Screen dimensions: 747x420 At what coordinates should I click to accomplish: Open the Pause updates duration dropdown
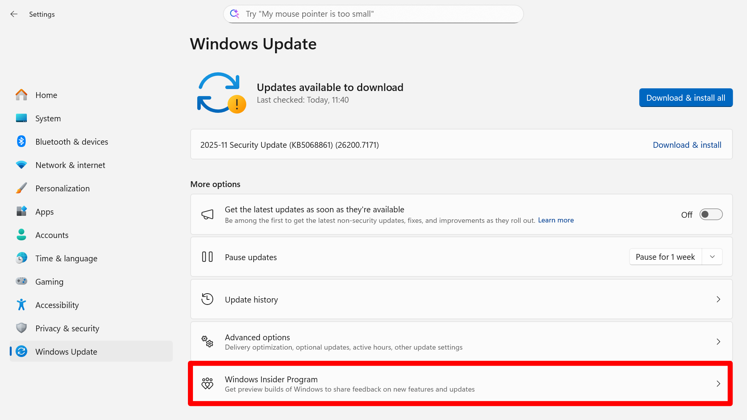point(712,257)
